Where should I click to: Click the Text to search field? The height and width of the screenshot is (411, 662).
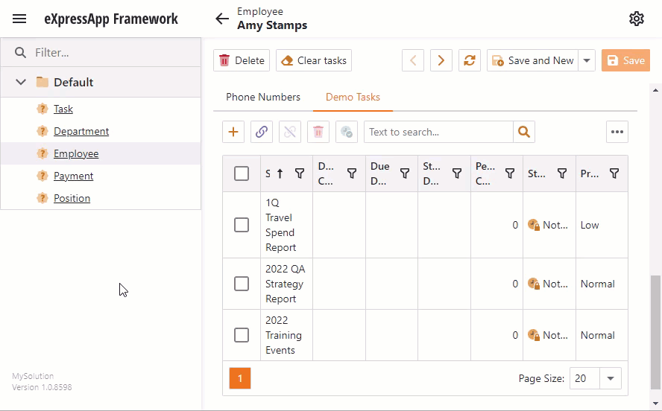coord(438,132)
